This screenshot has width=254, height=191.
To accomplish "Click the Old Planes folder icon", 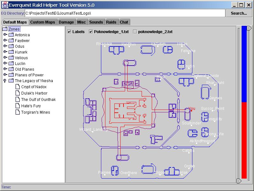I will (x=11, y=69).
